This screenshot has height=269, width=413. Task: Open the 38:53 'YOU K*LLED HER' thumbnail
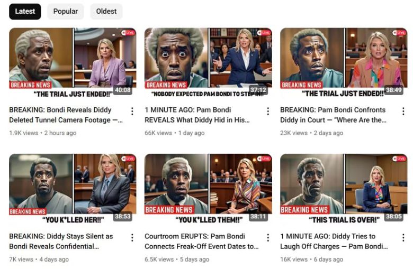73,188
